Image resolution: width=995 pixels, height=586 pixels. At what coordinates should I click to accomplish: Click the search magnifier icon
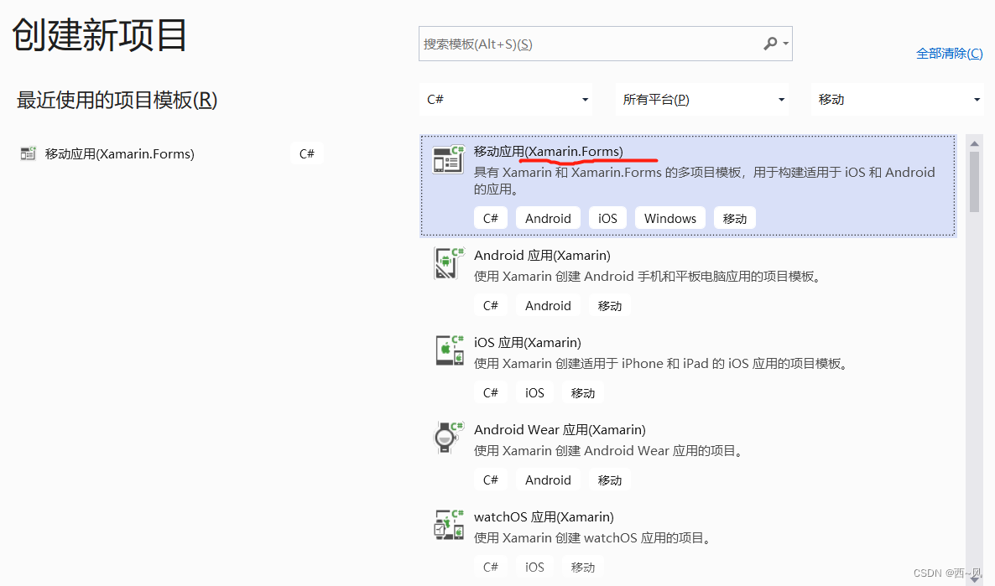[x=769, y=44]
